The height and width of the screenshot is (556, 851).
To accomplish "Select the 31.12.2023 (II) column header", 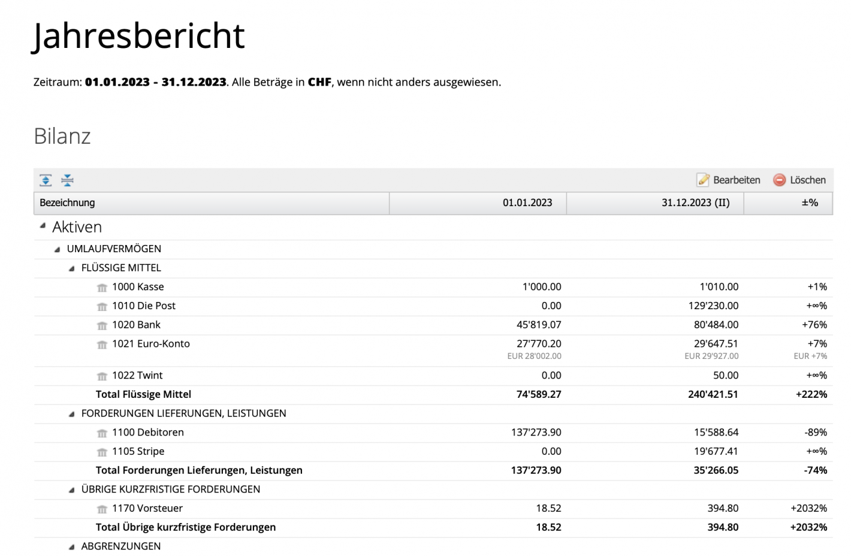I will (695, 203).
